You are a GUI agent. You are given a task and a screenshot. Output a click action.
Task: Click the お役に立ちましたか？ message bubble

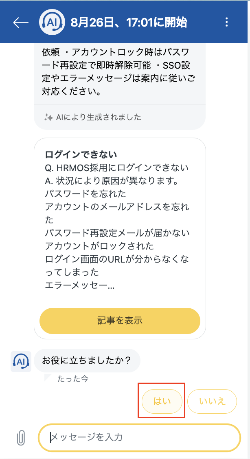click(87, 361)
